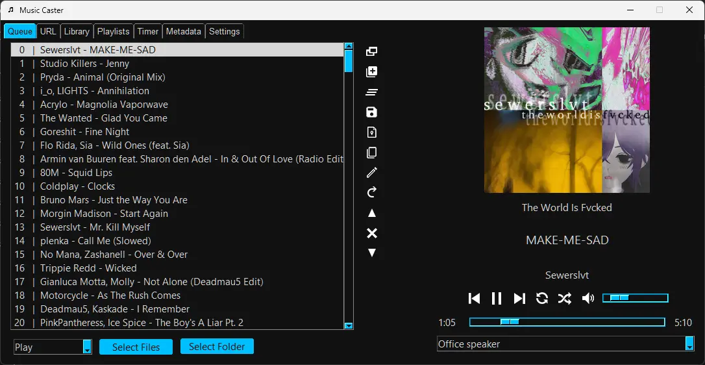Remove selected track with X icon
Image resolution: width=705 pixels, height=365 pixels.
pos(372,233)
